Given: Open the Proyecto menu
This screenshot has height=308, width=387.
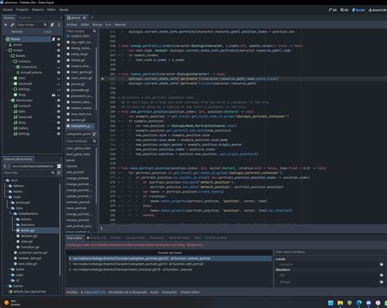Looking at the screenshot, I should pyautogui.click(x=22, y=10).
